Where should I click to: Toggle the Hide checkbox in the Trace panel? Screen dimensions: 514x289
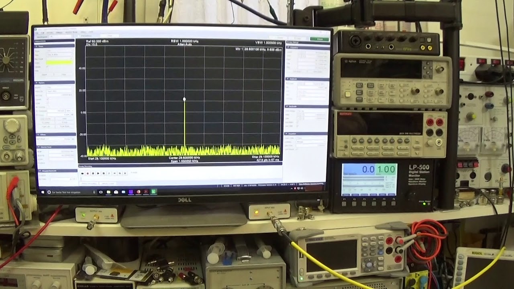point(47,71)
